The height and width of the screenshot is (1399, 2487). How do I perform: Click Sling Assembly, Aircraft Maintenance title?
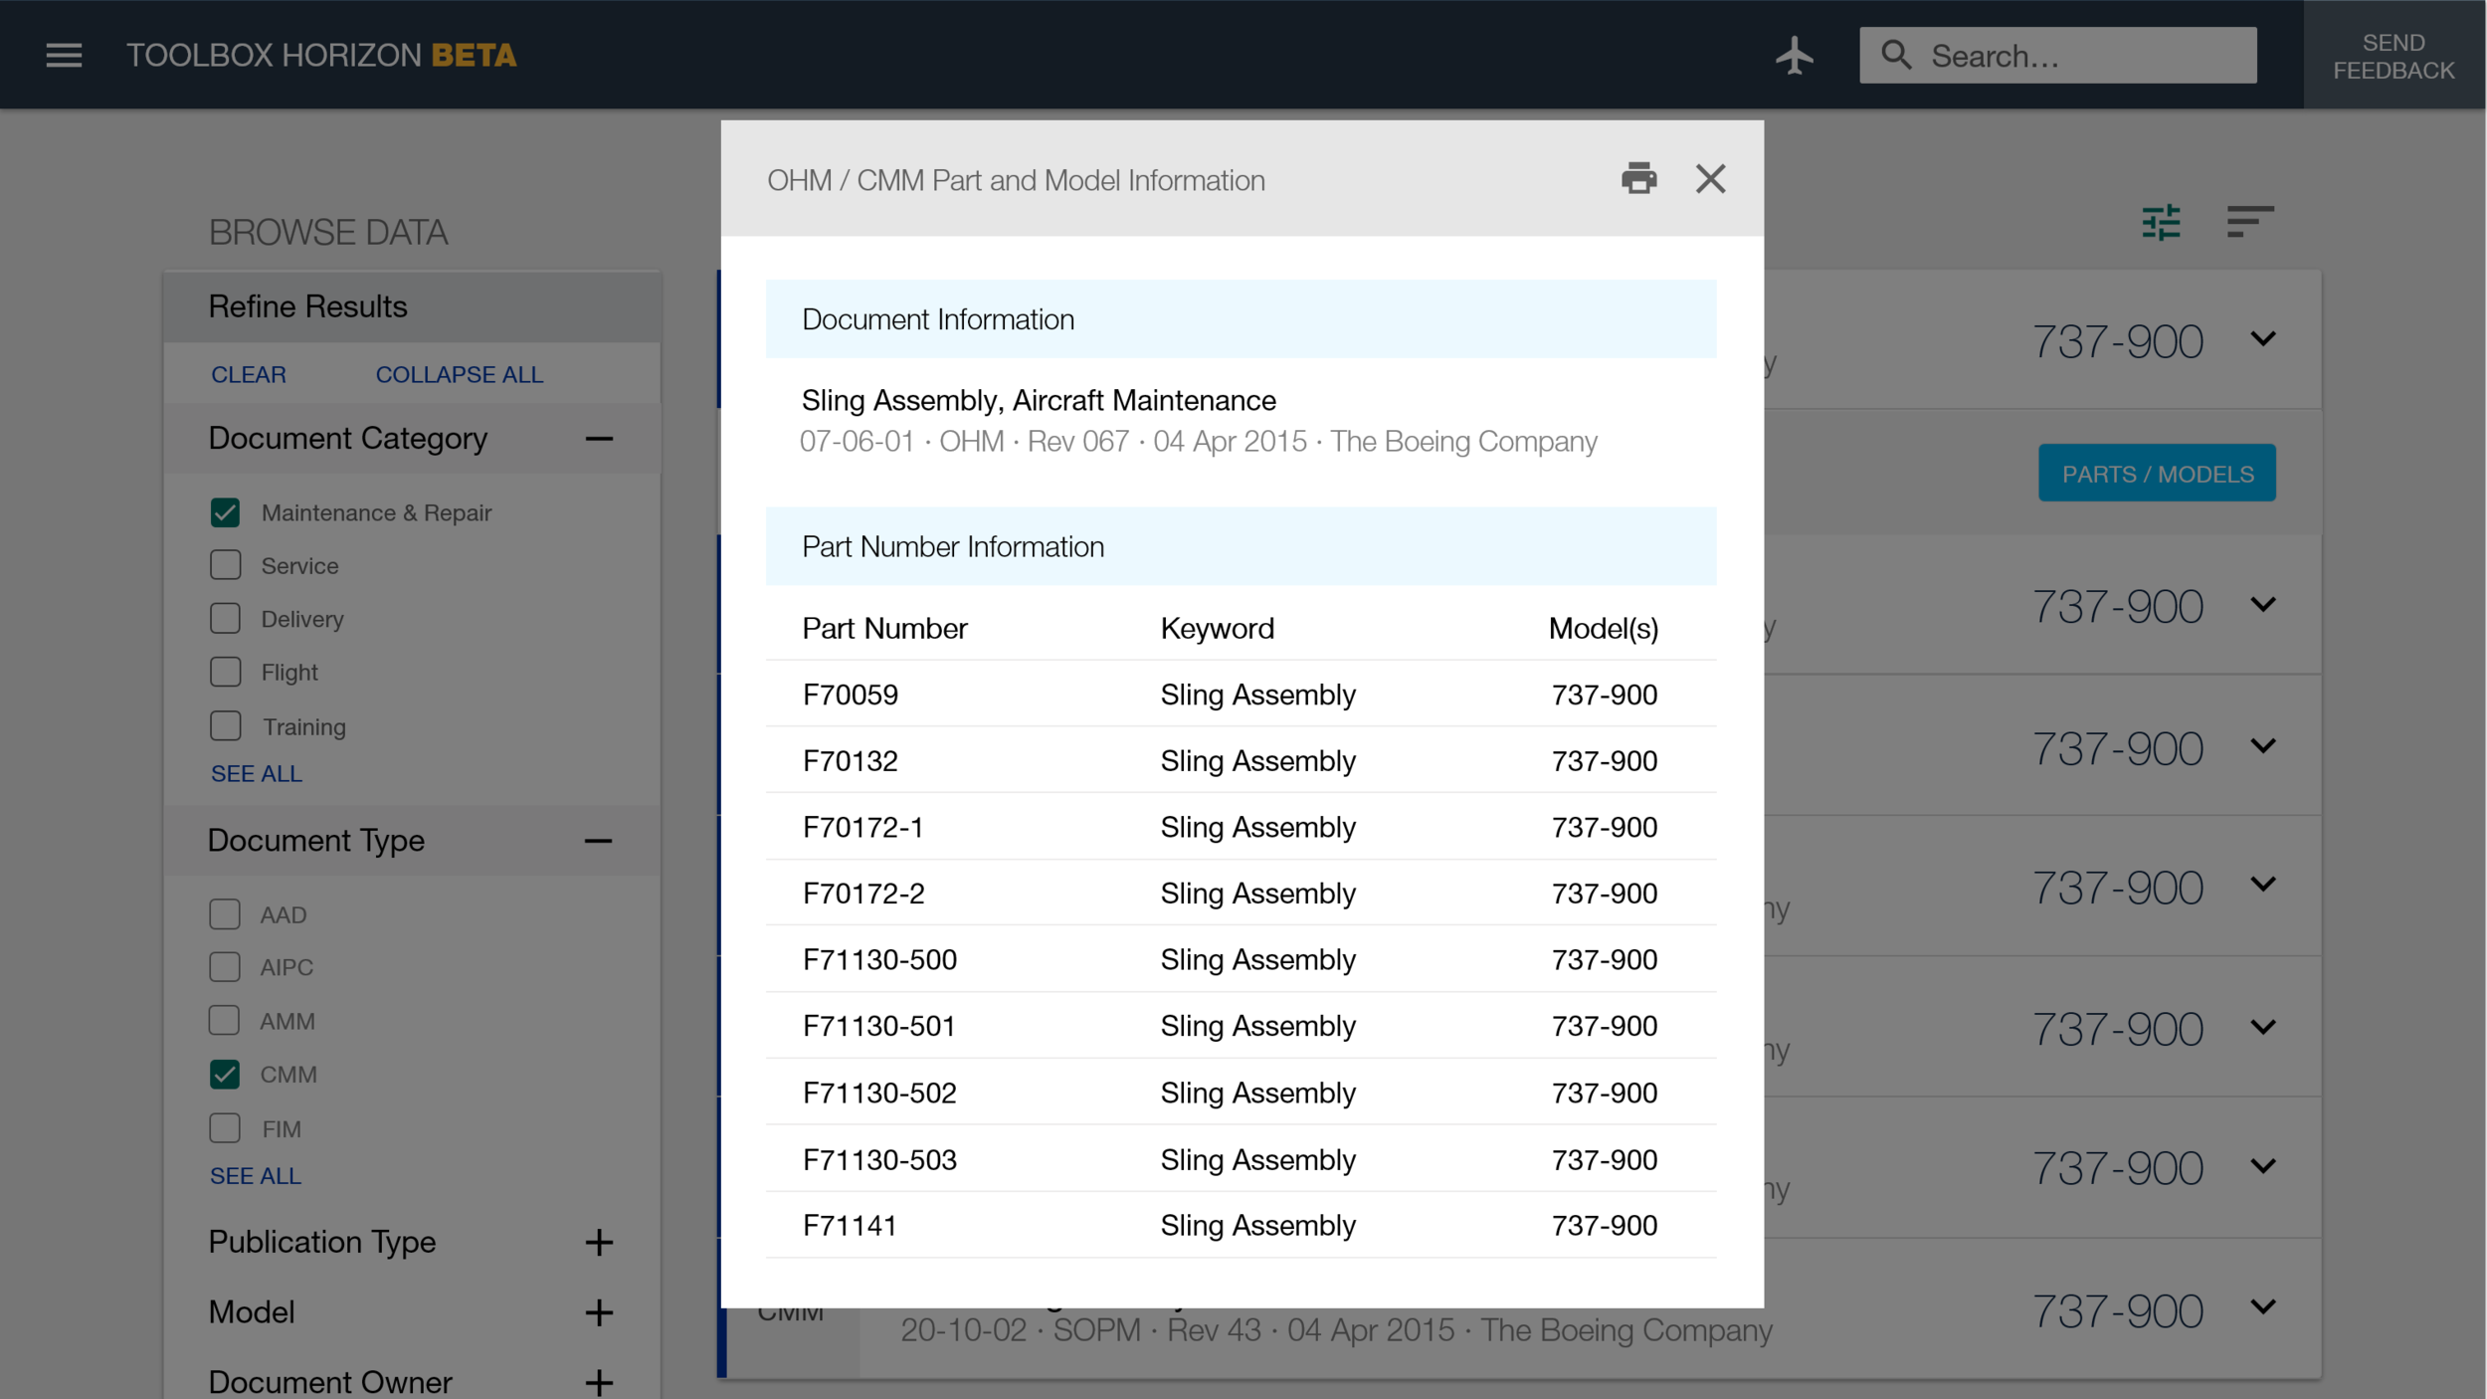point(1039,400)
